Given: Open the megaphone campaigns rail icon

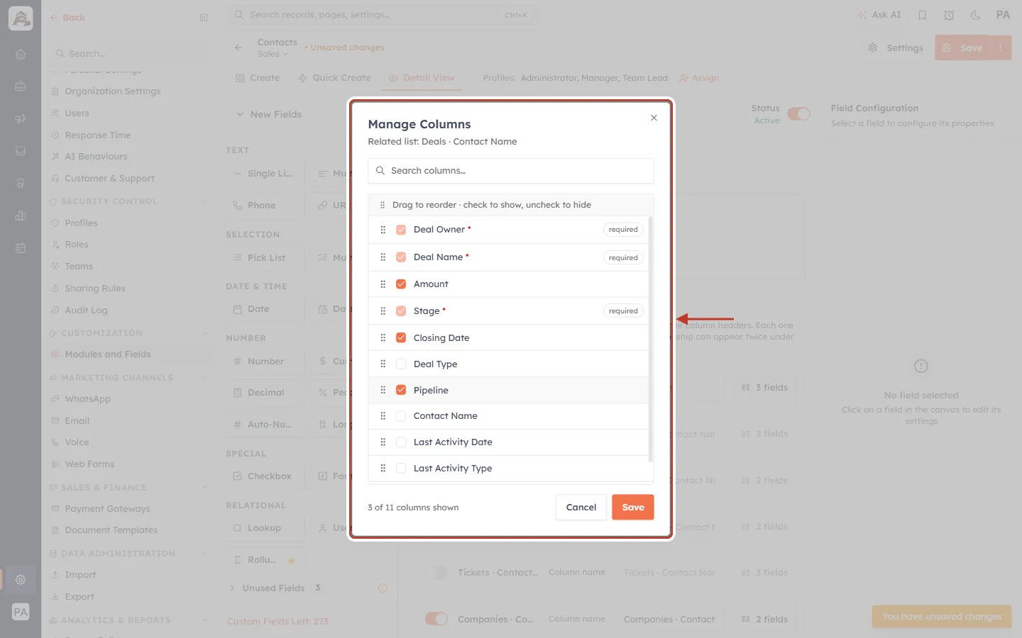Looking at the screenshot, I should pyautogui.click(x=21, y=118).
